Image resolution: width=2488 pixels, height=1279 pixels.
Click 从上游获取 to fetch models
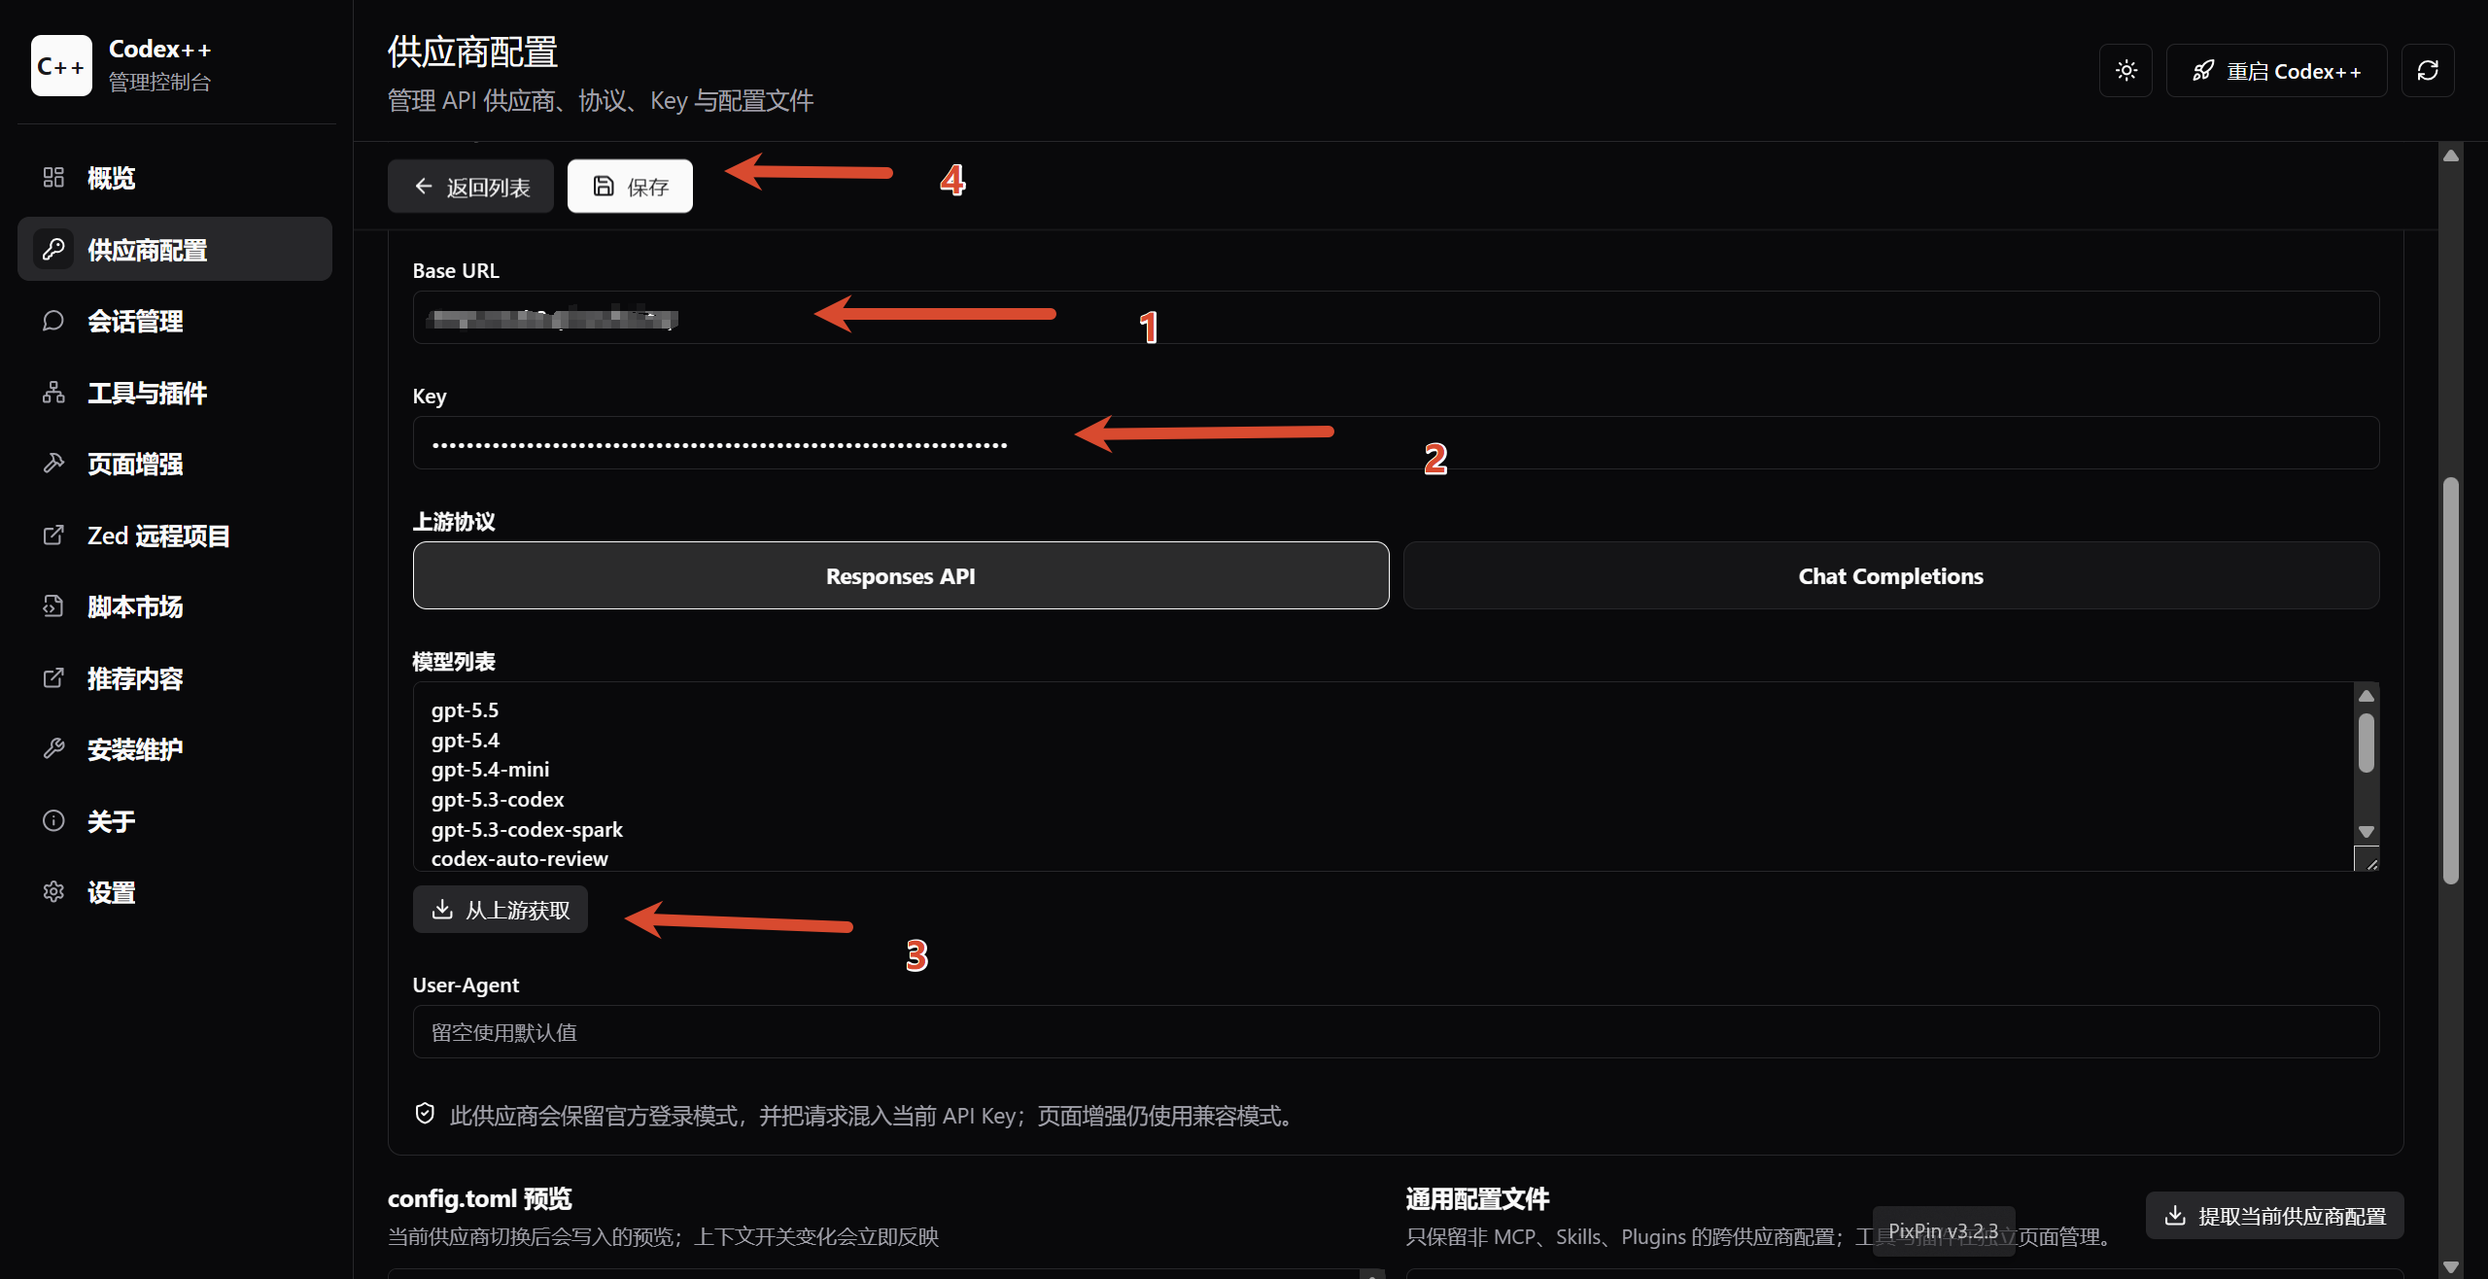[x=501, y=910]
